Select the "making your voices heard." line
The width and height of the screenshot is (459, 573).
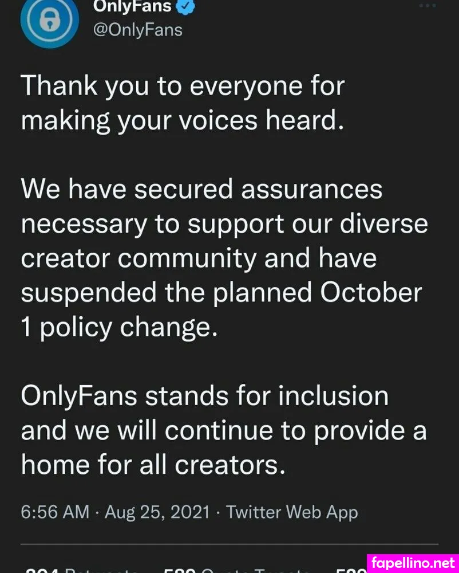tap(183, 121)
